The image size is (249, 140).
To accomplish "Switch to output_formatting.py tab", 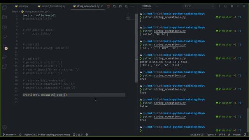I will [x=52, y=6].
